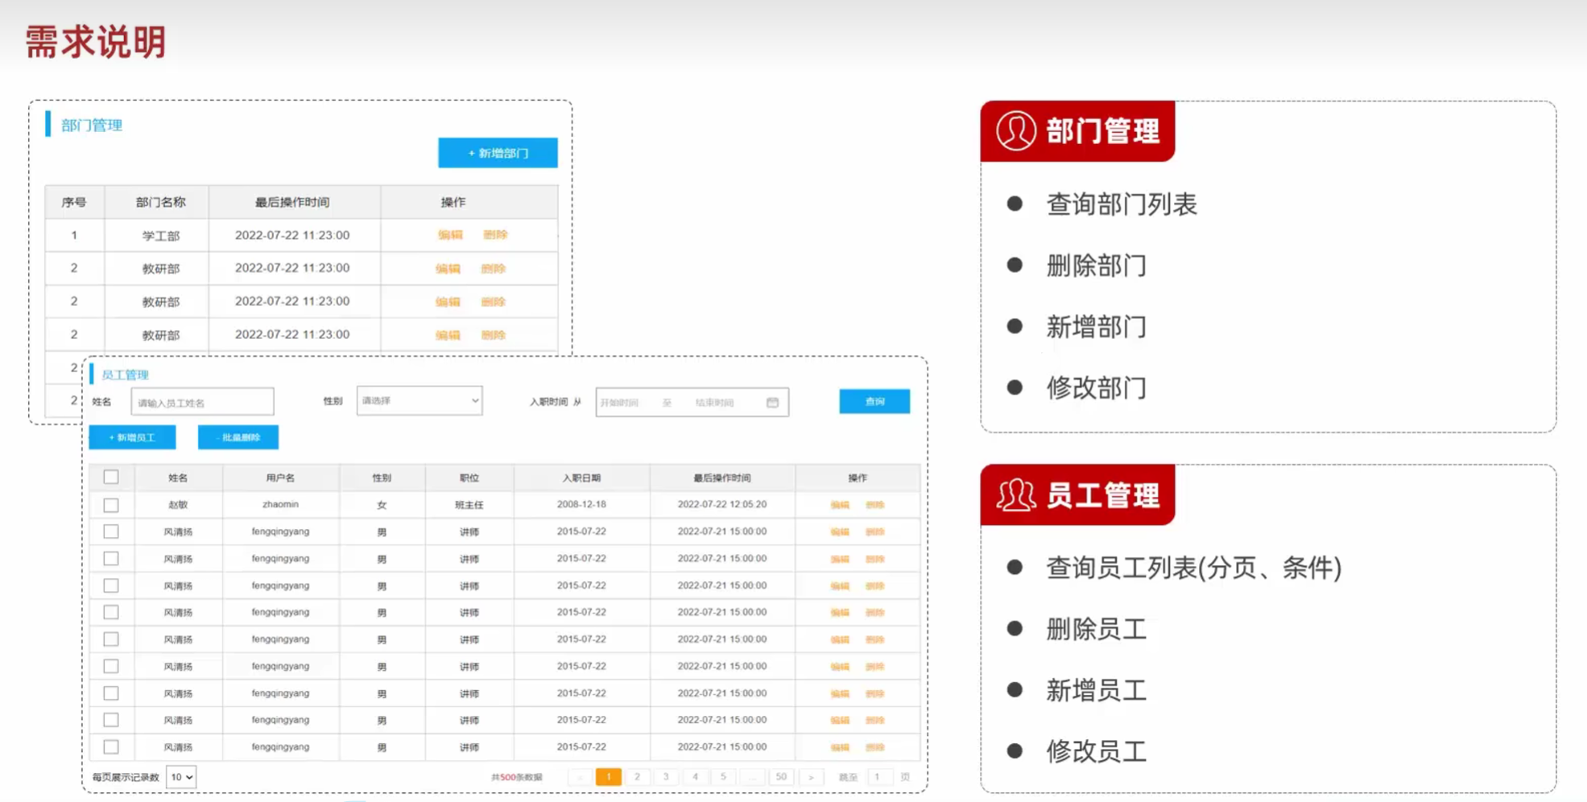This screenshot has width=1587, height=802.
Task: Click 删除 link for first 教研部 row
Action: pos(494,268)
